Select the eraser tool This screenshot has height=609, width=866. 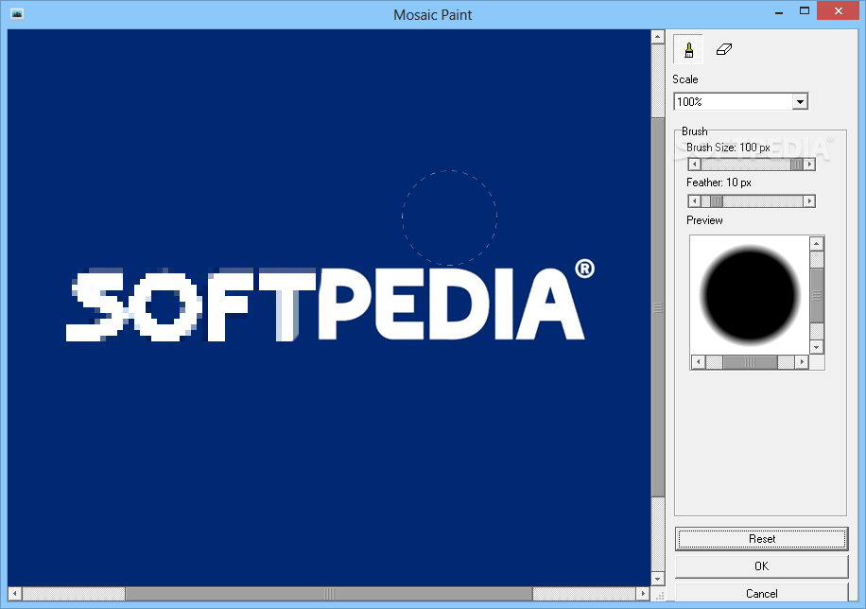pyautogui.click(x=723, y=50)
